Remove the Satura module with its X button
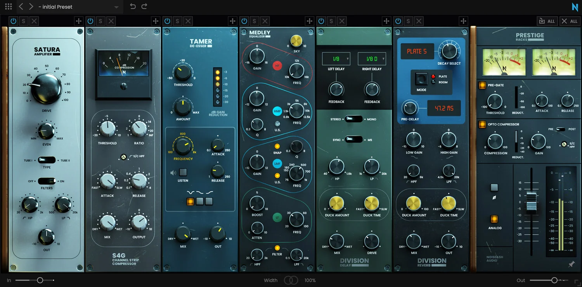Viewport: 582px width, 287px height. click(34, 21)
